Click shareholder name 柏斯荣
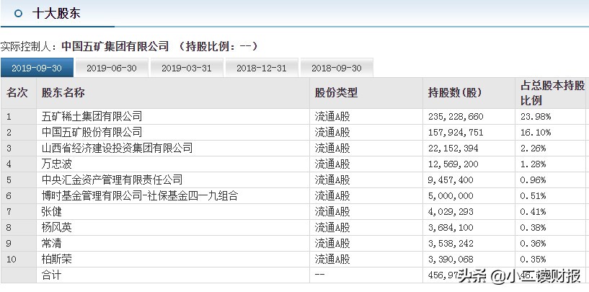589x292 pixels. 56,260
